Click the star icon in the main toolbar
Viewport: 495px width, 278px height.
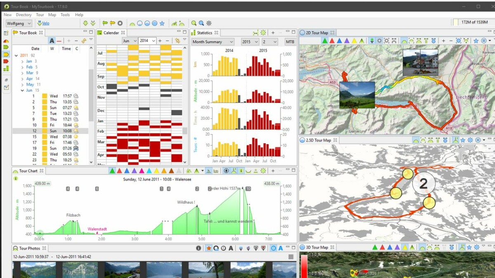(162, 23)
